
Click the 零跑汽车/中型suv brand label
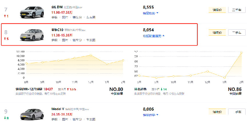(75, 30)
